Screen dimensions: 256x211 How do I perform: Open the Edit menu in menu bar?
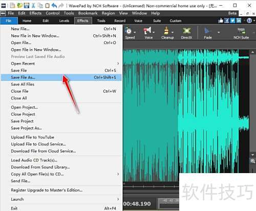(22, 13)
